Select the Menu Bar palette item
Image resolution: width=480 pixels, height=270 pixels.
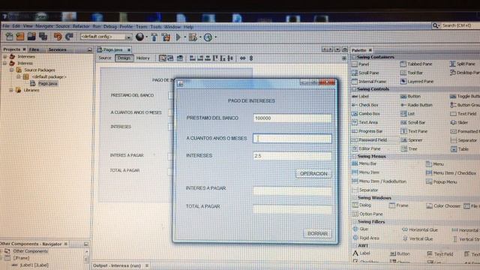[x=364, y=163]
